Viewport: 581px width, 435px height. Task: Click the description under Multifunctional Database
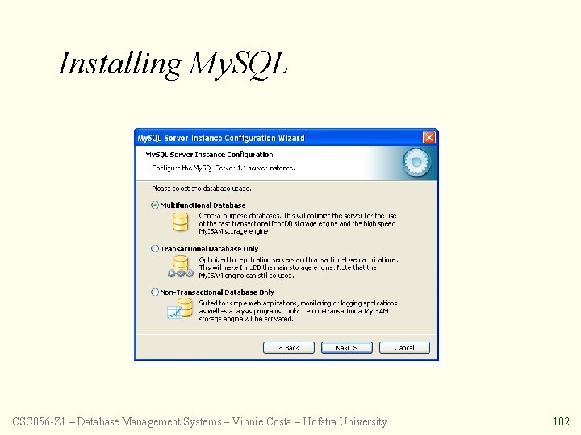(x=298, y=223)
